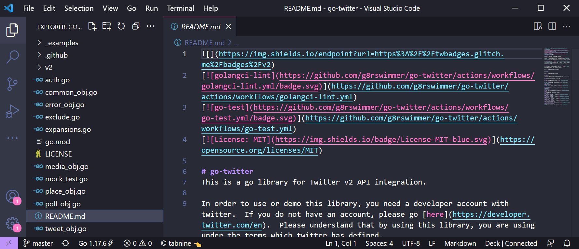Open the Source Control view
579x249 pixels.
point(13,84)
